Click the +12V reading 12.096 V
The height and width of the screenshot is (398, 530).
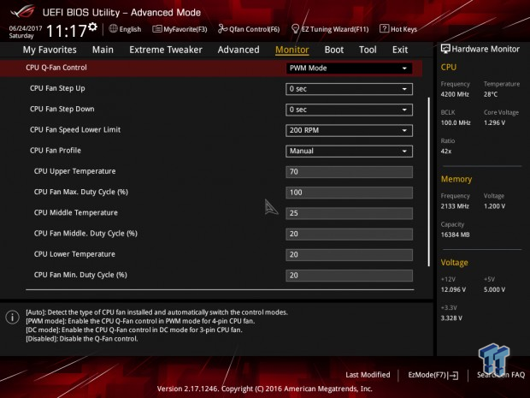pyautogui.click(x=453, y=289)
